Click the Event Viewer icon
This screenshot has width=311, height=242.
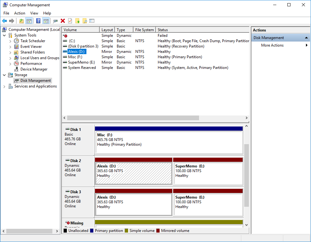click(x=16, y=47)
